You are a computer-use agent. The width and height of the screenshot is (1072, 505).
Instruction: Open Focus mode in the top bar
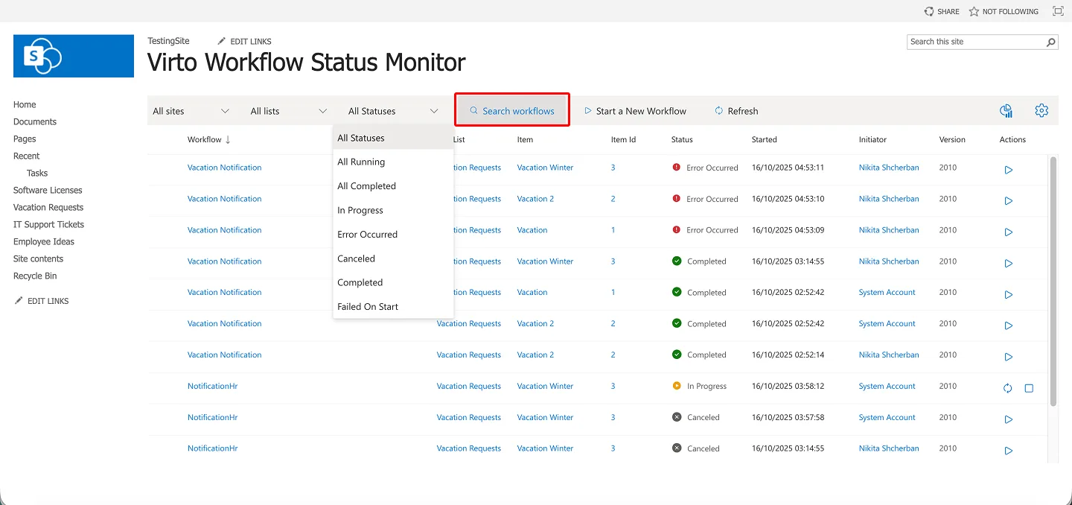point(1058,11)
